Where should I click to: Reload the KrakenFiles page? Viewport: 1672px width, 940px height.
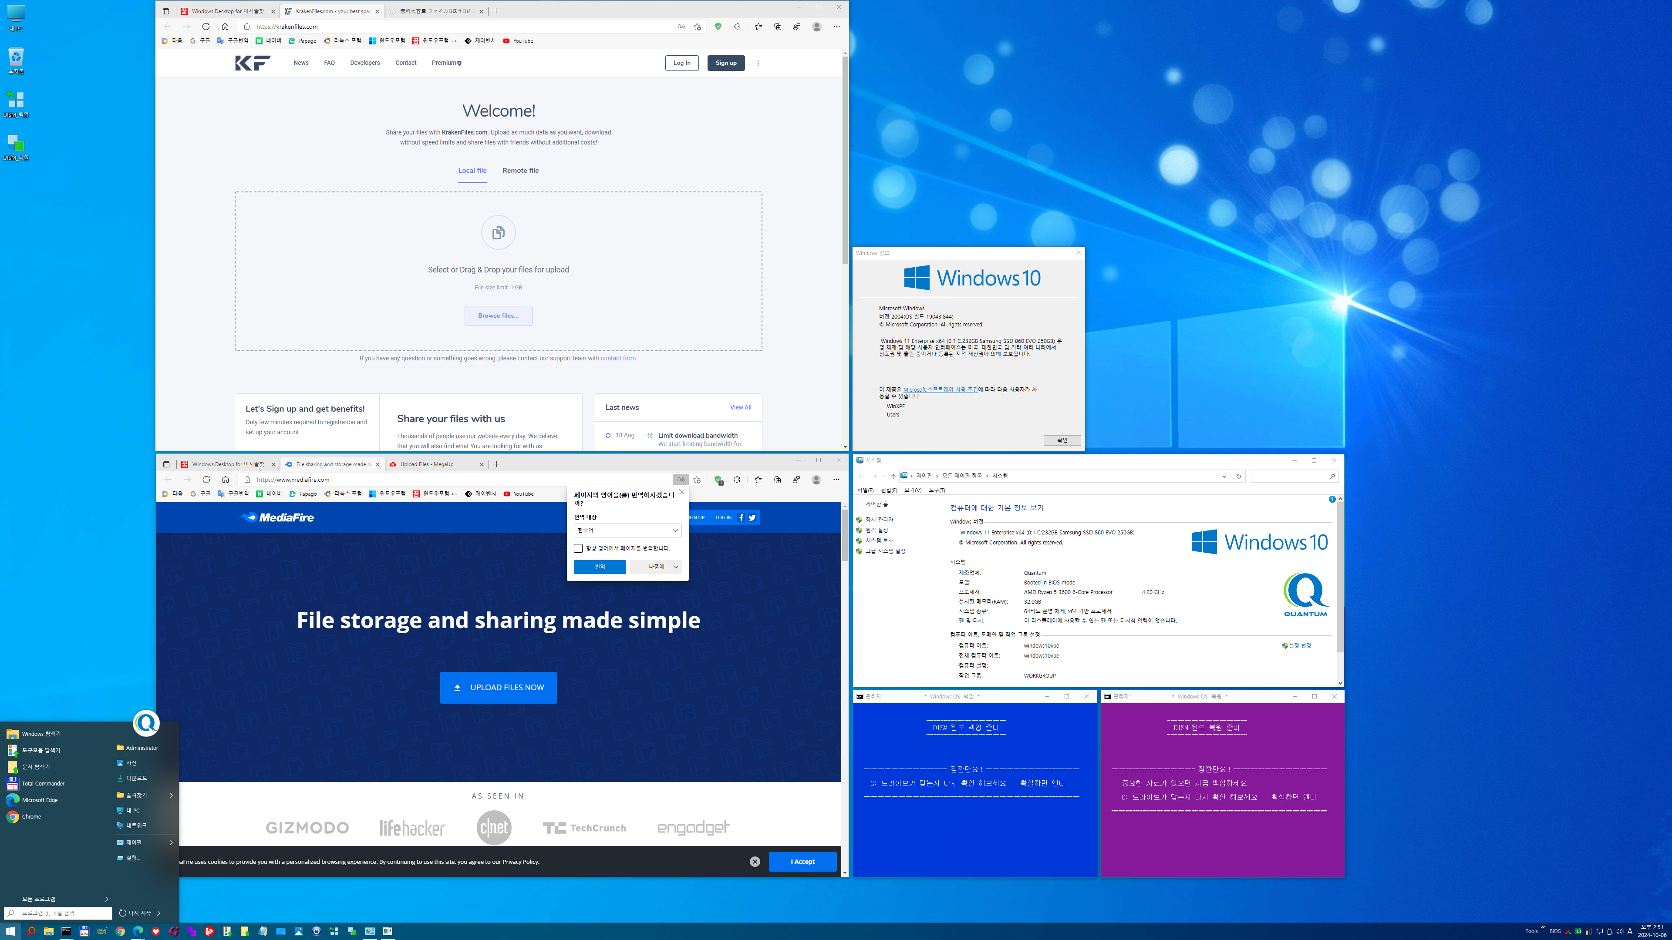206,27
